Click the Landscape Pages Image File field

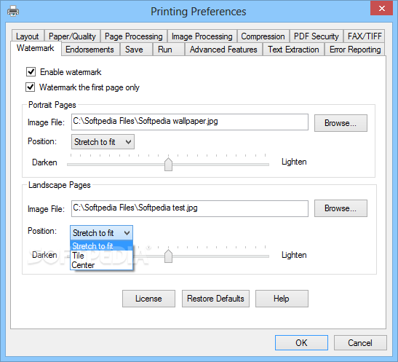click(190, 208)
